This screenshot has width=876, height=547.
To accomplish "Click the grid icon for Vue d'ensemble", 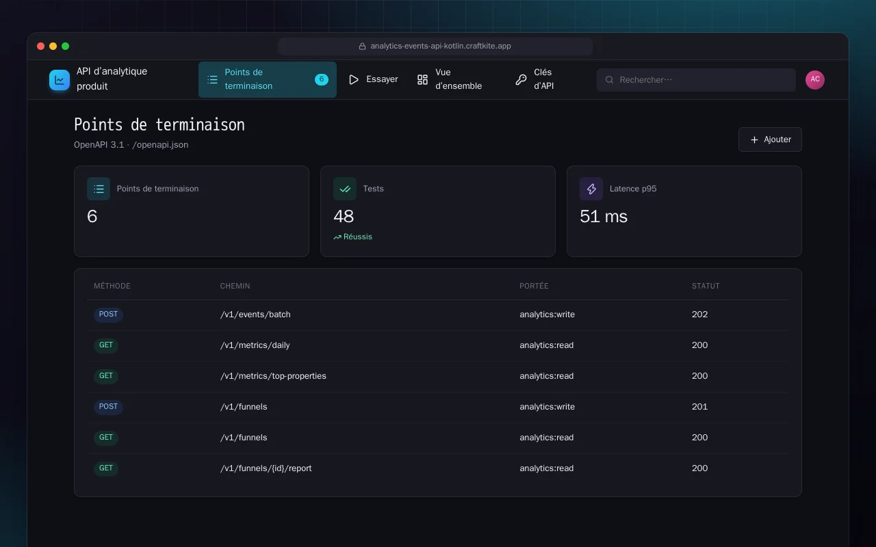I will click(423, 80).
